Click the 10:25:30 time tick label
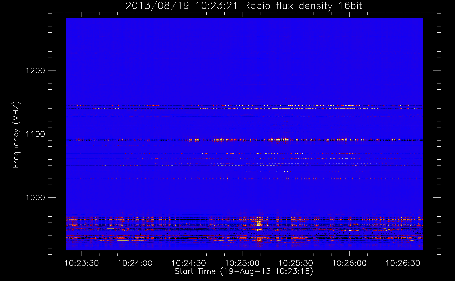The height and width of the screenshot is (281, 455). click(296, 263)
